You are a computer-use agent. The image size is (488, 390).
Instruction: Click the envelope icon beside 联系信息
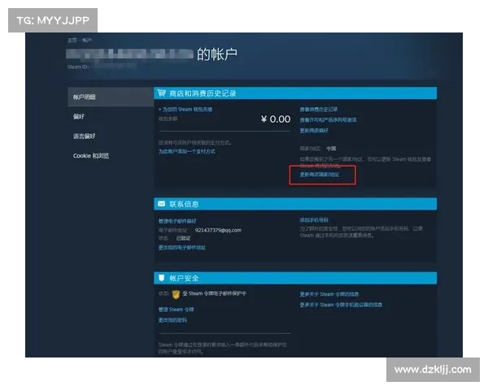pos(161,204)
